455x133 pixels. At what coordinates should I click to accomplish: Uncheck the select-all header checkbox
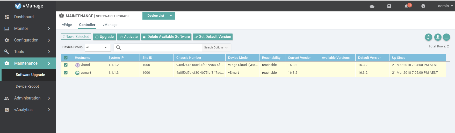[x=66, y=58]
